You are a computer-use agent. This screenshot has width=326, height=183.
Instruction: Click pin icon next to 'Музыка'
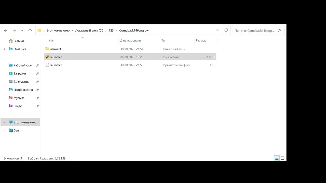pos(37,98)
